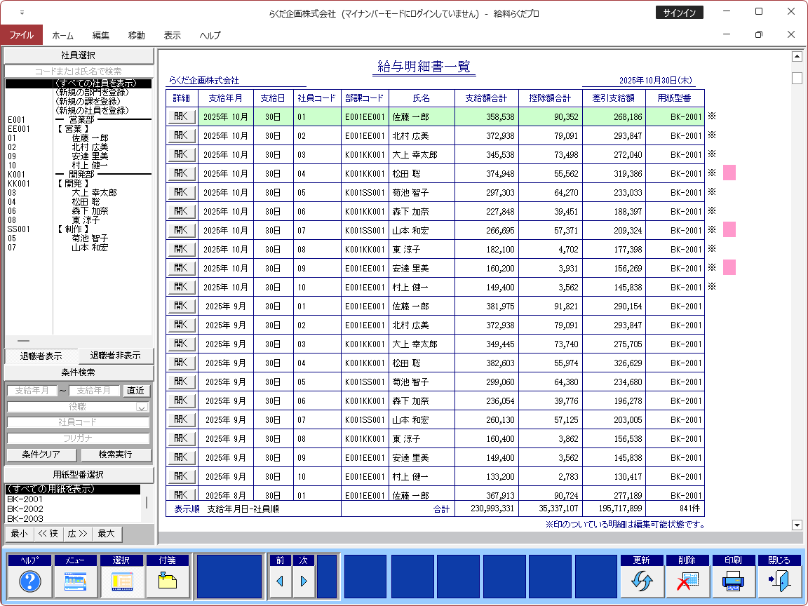The width and height of the screenshot is (808, 606).
Task: Go to next with the 次 arrow
Action: point(304,581)
